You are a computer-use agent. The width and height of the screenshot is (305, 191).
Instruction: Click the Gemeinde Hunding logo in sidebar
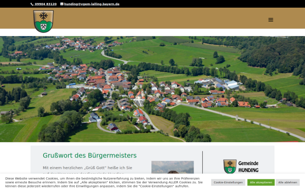click(x=241, y=167)
